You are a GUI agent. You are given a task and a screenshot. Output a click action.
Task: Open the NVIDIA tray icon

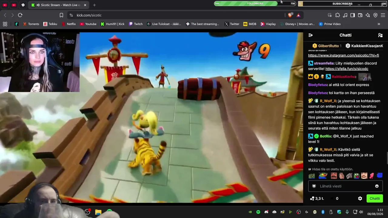pyautogui.click(x=250, y=212)
